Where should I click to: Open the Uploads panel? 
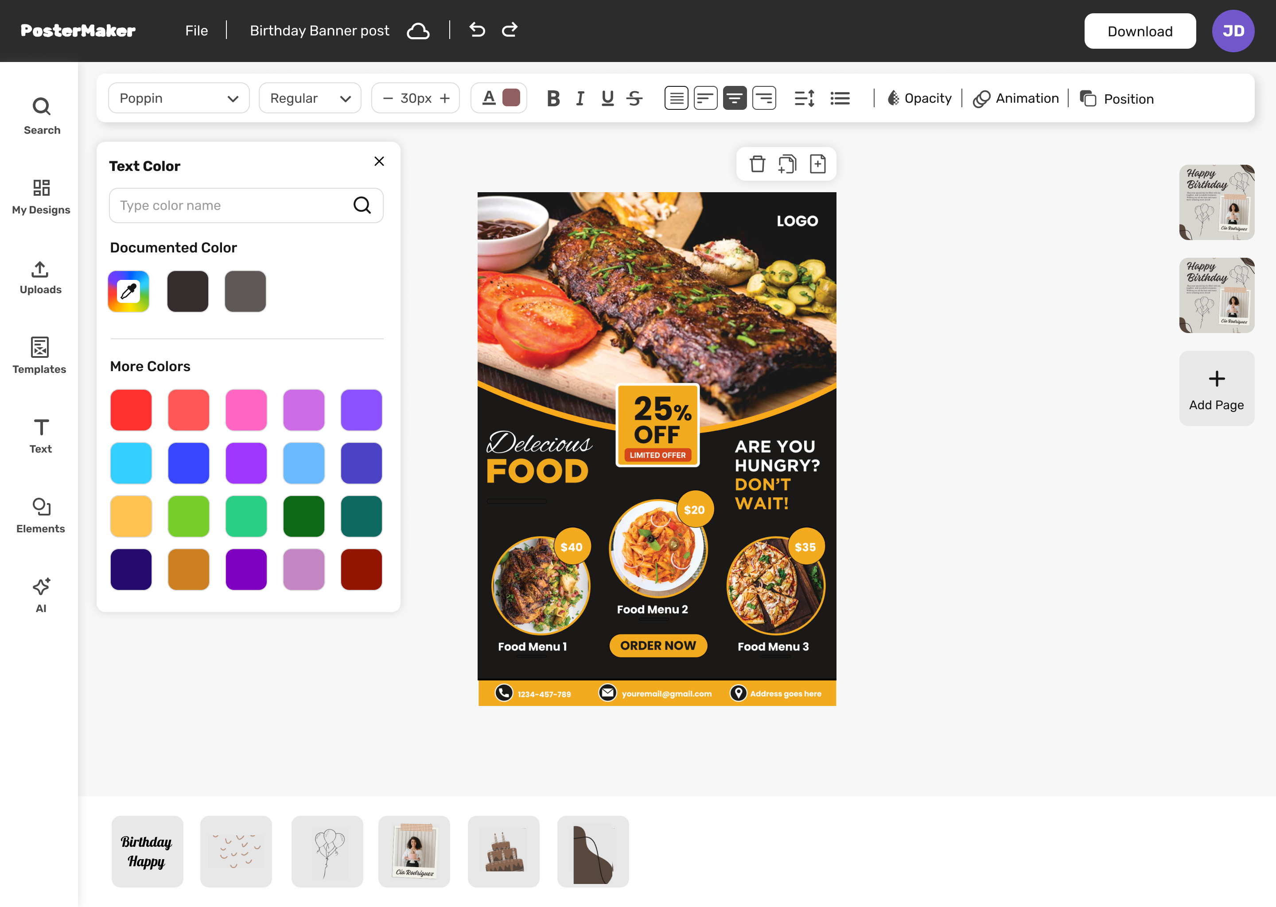tap(40, 276)
